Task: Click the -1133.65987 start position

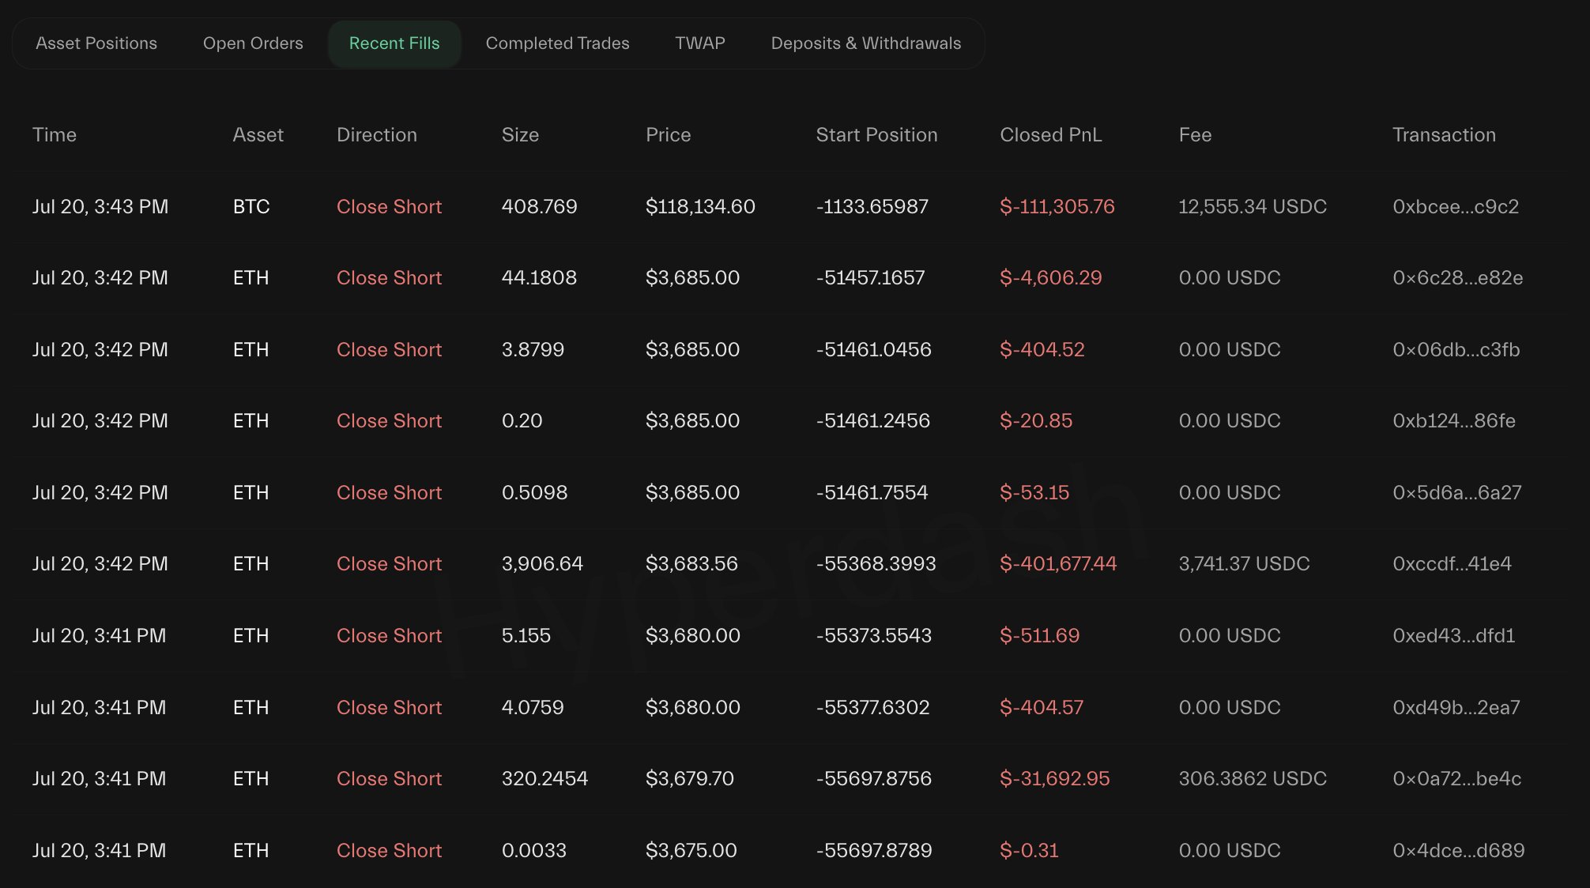Action: click(x=872, y=207)
